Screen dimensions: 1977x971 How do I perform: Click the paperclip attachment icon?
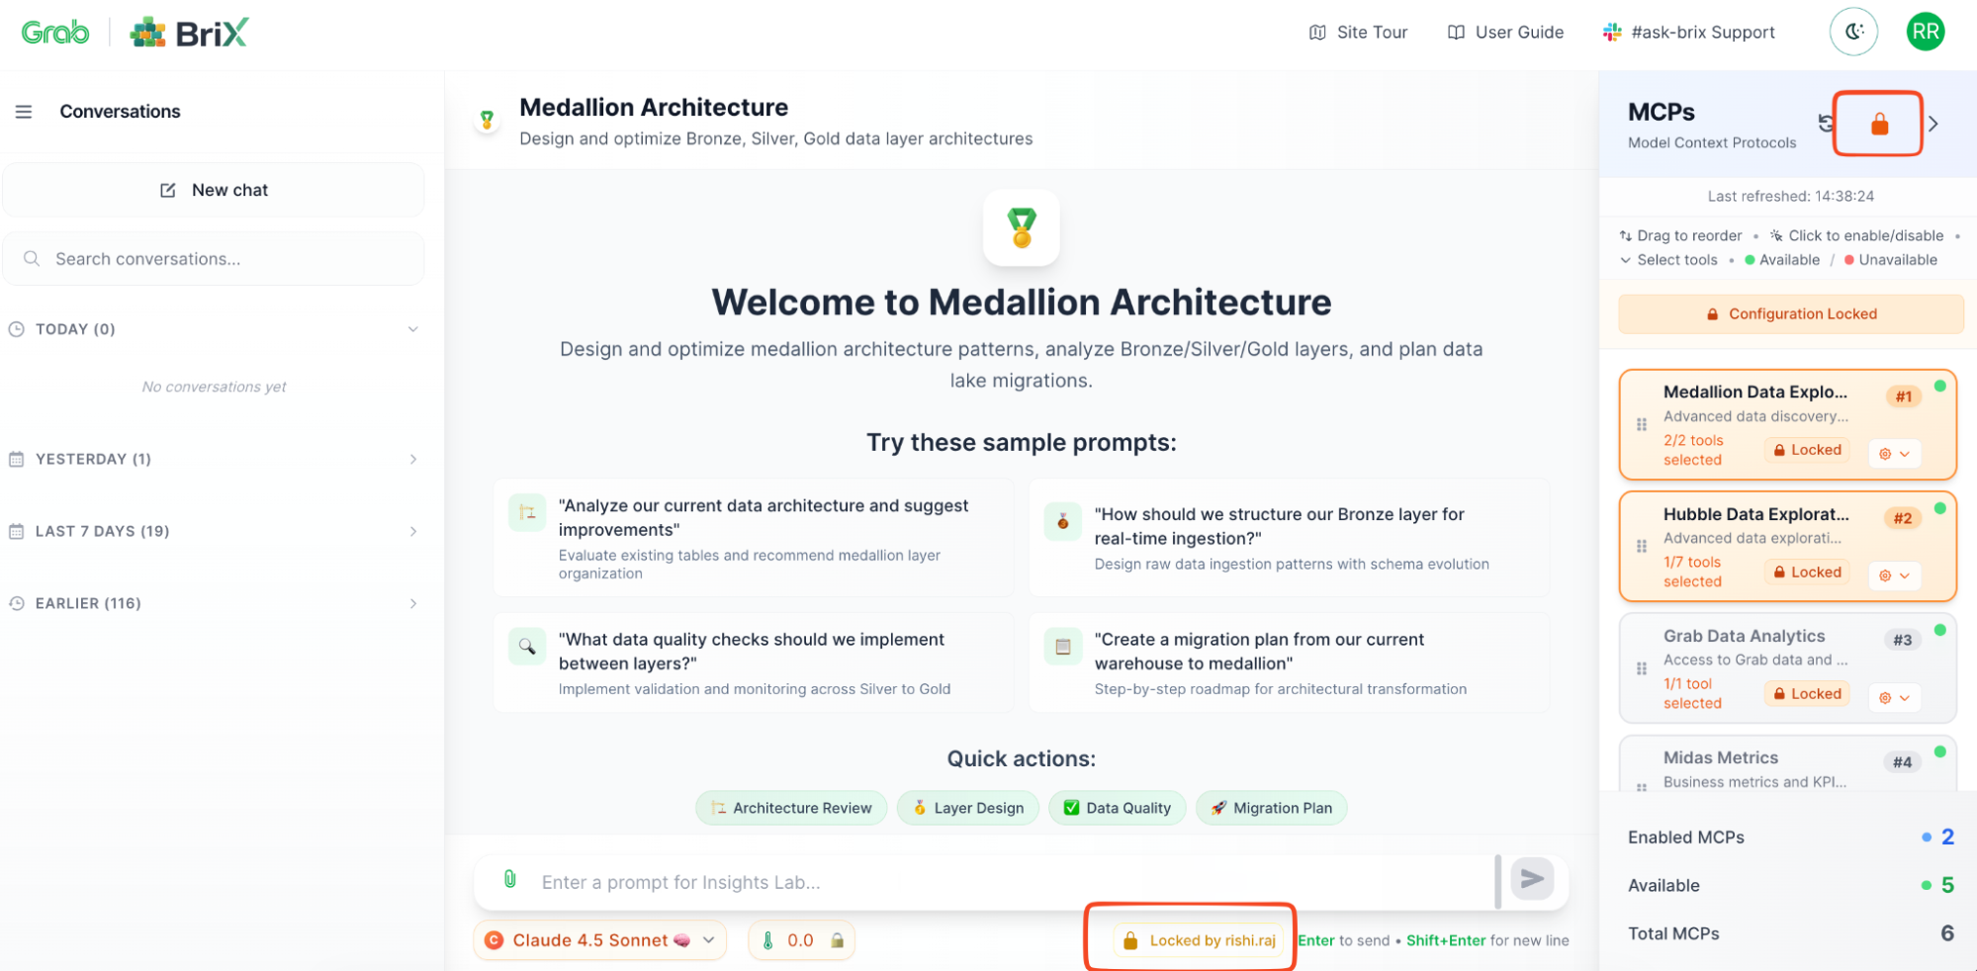click(510, 880)
